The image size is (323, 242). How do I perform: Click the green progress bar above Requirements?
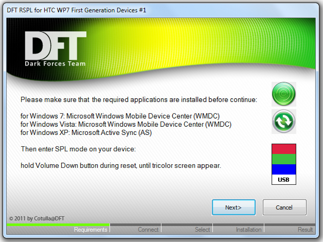(x=58, y=225)
